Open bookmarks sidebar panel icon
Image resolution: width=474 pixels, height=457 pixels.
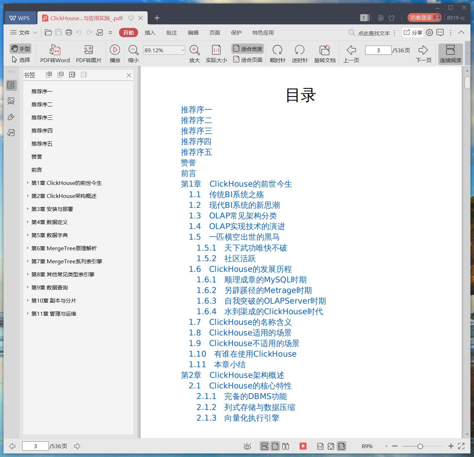11,85
